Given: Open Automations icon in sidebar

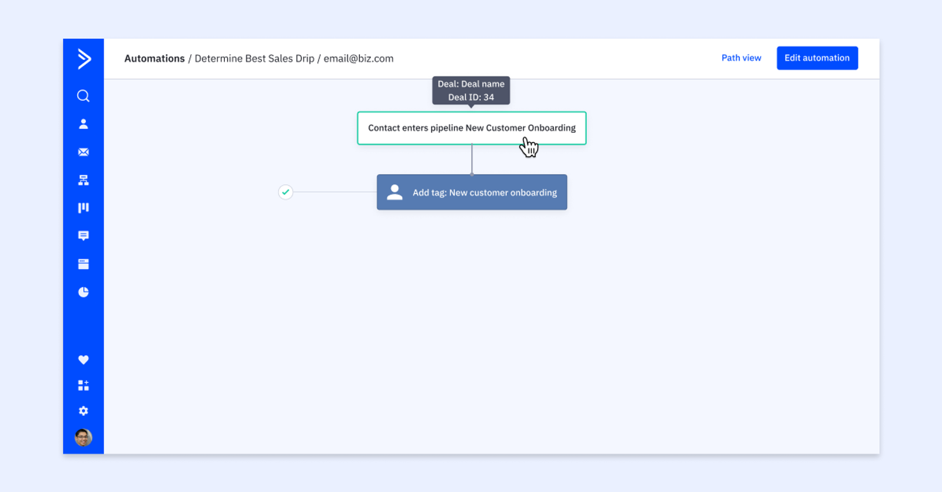Looking at the screenshot, I should point(84,180).
